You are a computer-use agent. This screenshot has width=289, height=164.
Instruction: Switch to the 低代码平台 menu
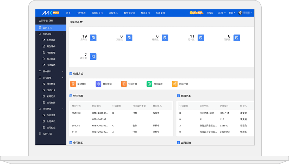click(97, 13)
